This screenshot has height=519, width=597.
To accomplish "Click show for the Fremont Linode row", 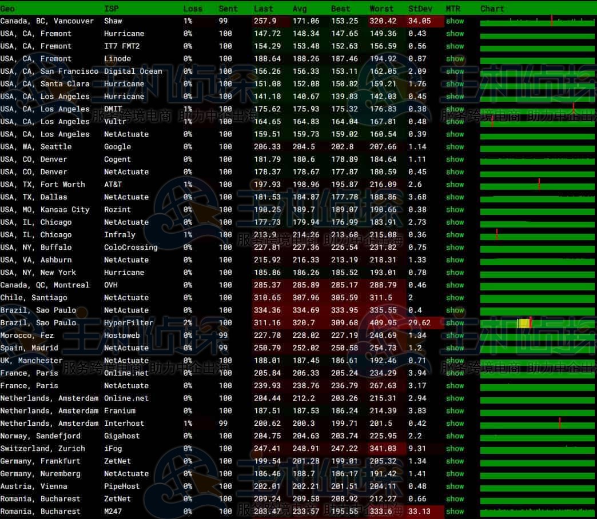I will click(x=455, y=59).
